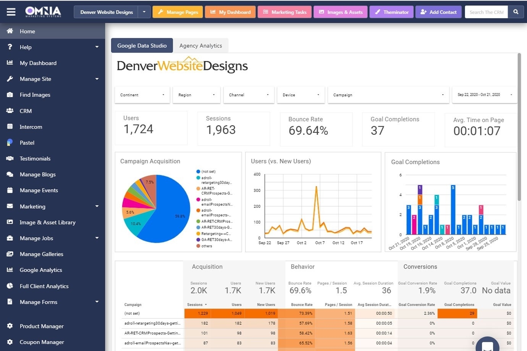Open the Device filter dropdown
This screenshot has height=351, width=527.
pyautogui.click(x=301, y=95)
